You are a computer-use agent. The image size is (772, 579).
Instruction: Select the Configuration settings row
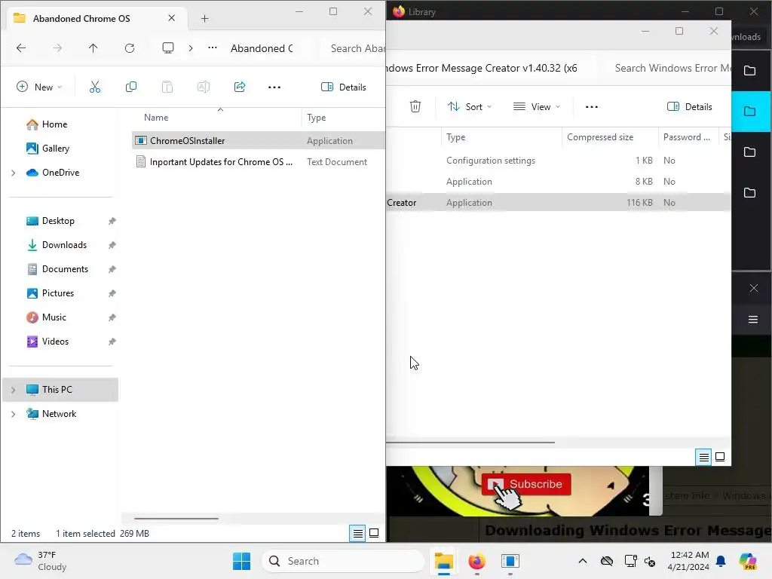559,161
